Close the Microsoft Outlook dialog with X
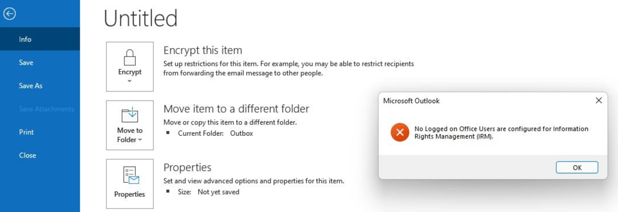 pos(599,100)
